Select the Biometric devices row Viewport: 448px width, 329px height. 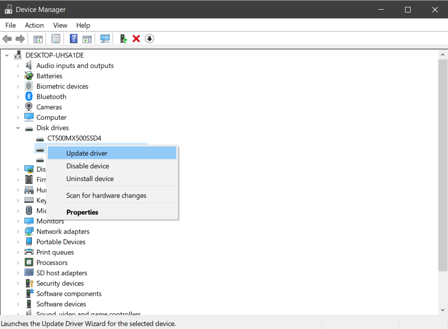[x=62, y=86]
